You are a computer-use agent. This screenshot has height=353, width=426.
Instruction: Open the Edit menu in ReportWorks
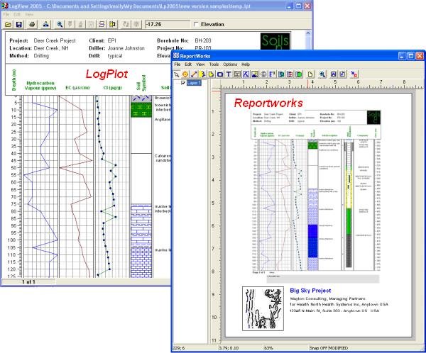[188, 65]
